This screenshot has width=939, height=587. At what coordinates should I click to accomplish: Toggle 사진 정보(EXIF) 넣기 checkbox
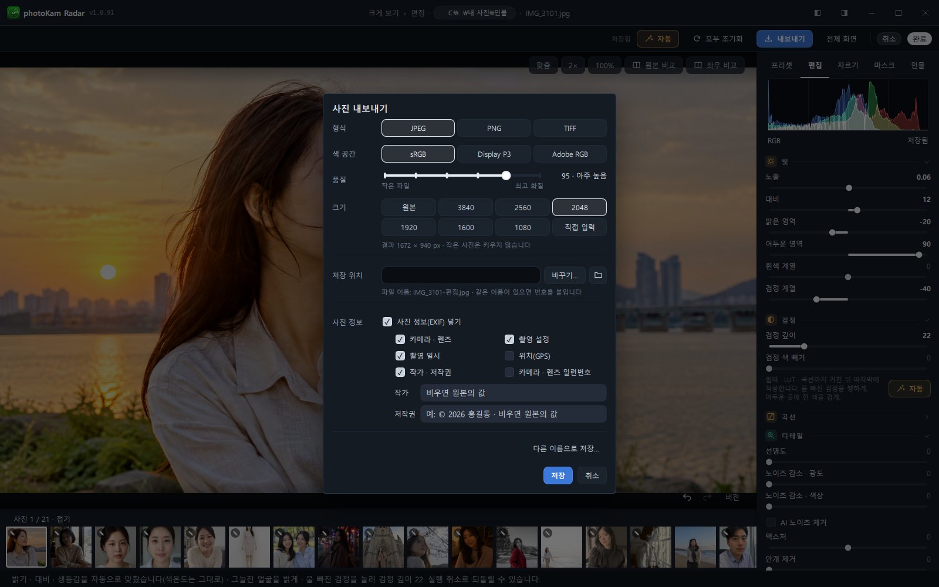(387, 322)
